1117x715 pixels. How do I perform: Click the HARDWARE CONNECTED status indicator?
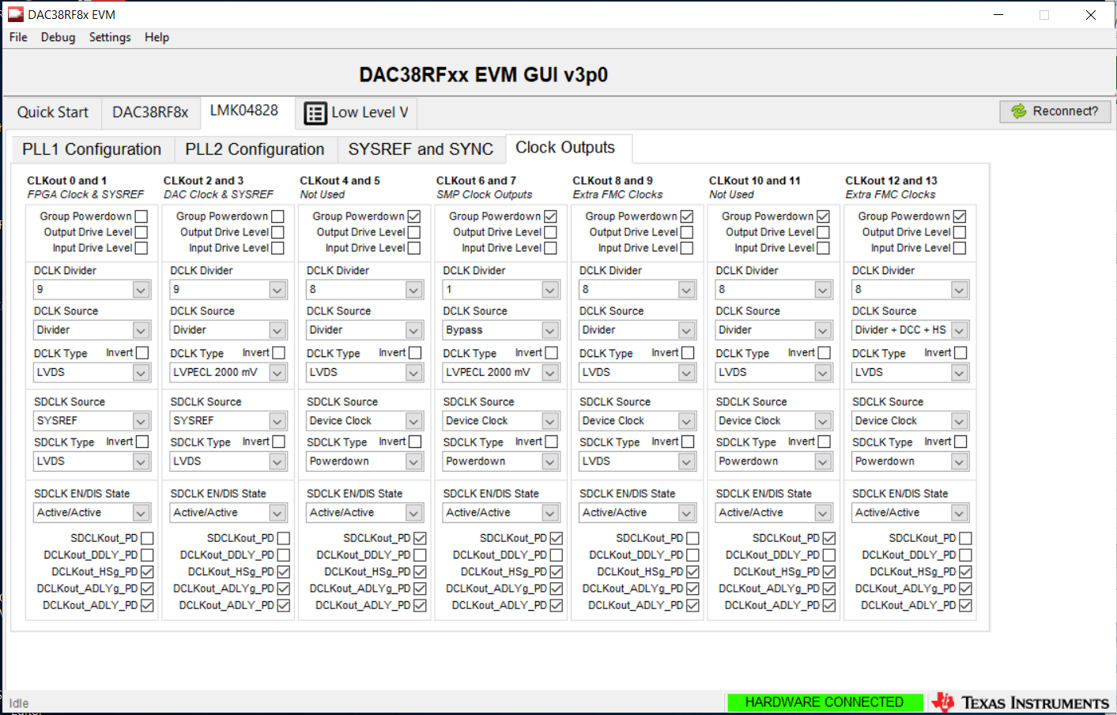point(825,702)
